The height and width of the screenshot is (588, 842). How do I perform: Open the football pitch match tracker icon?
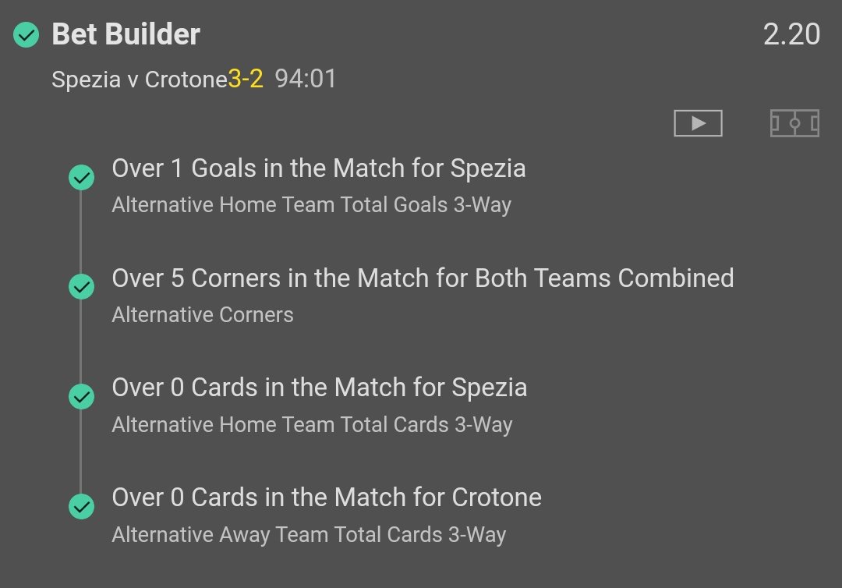tap(794, 123)
